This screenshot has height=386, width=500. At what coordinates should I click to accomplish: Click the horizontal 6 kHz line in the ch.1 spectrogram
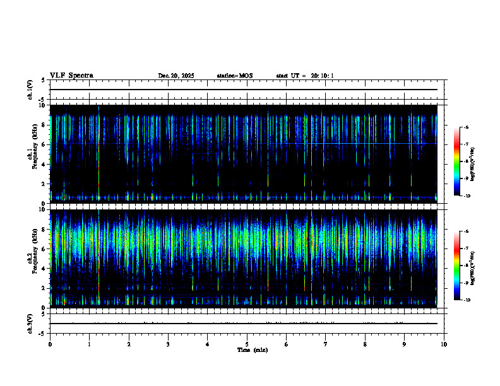click(244, 144)
